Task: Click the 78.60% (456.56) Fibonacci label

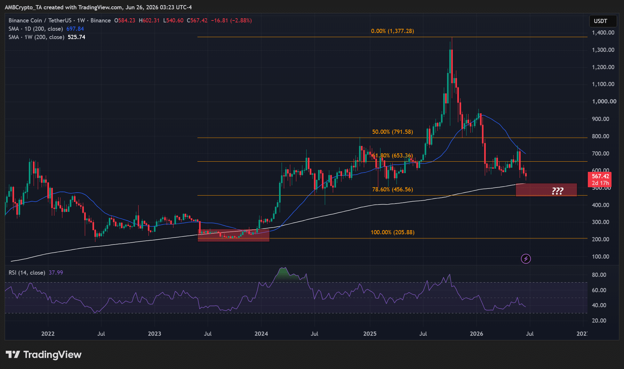Action: [x=392, y=189]
